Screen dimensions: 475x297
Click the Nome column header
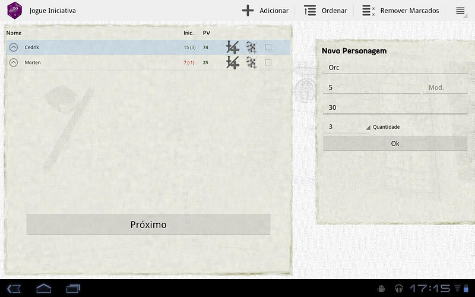[x=14, y=33]
